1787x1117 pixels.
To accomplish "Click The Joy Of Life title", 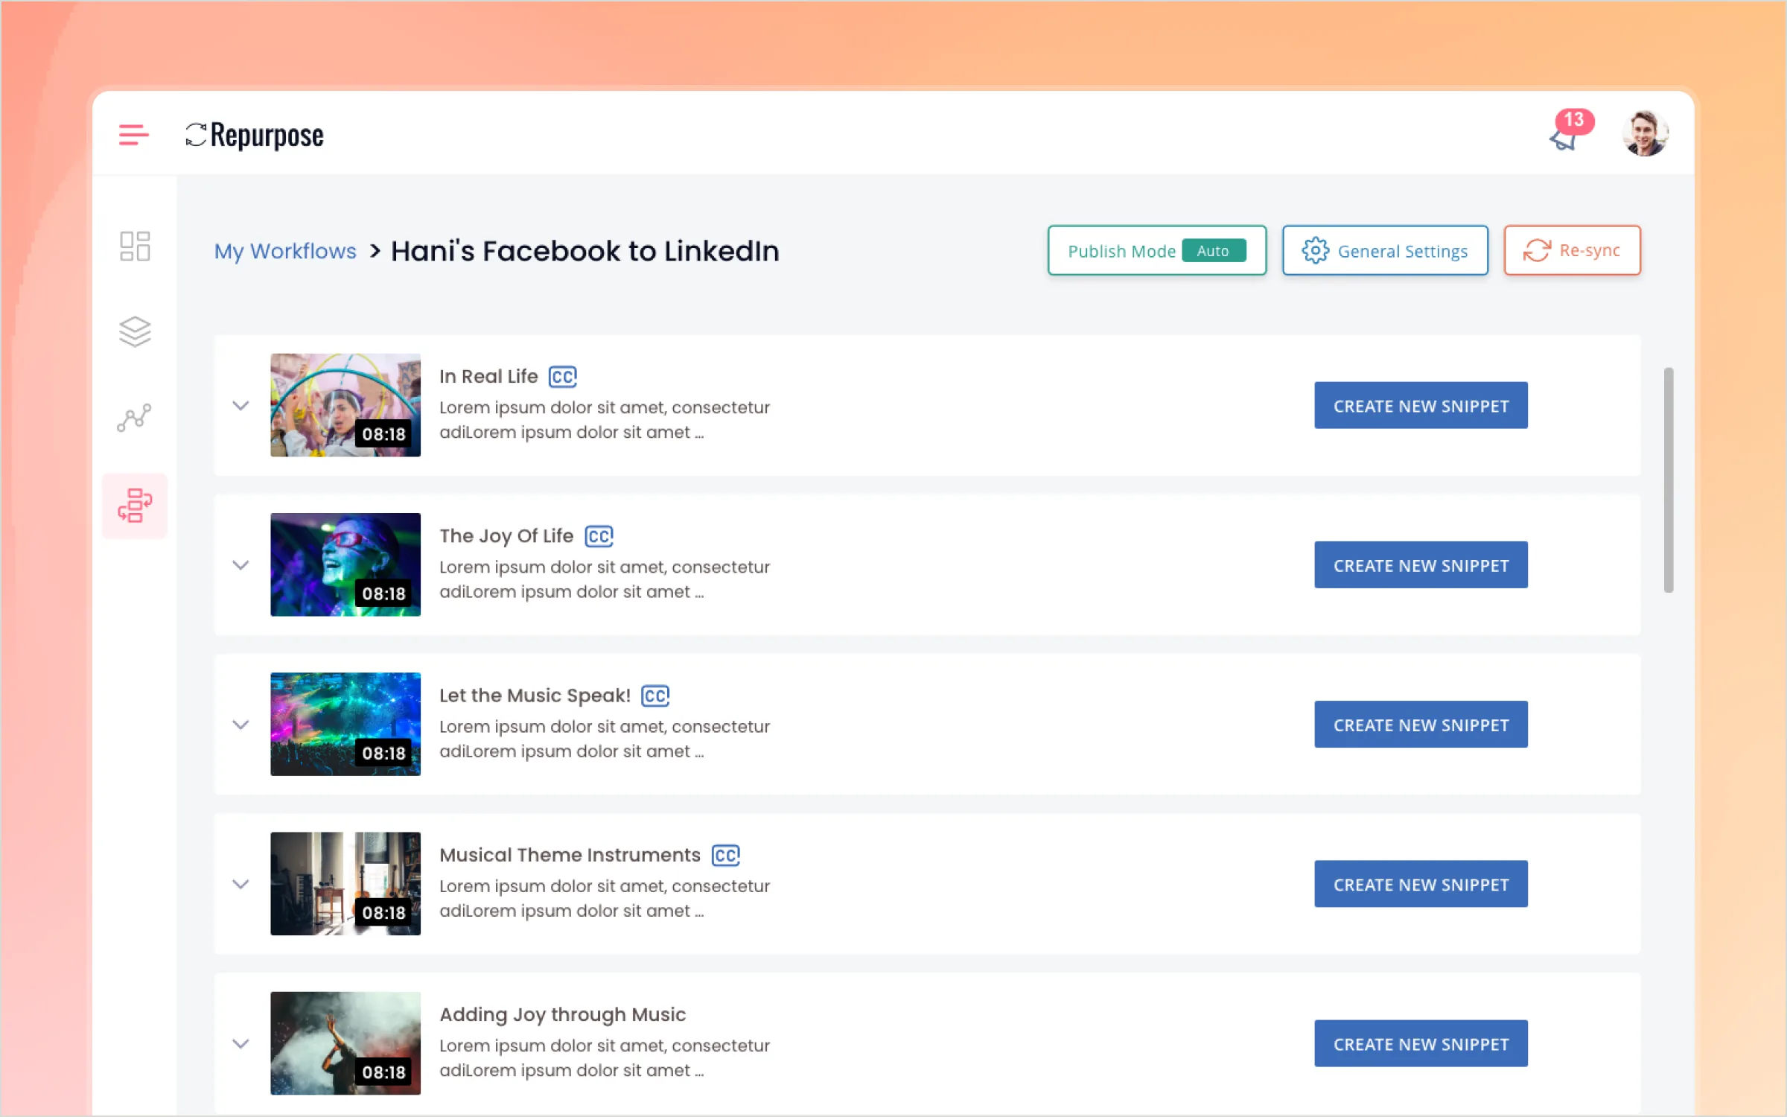I will tap(506, 536).
